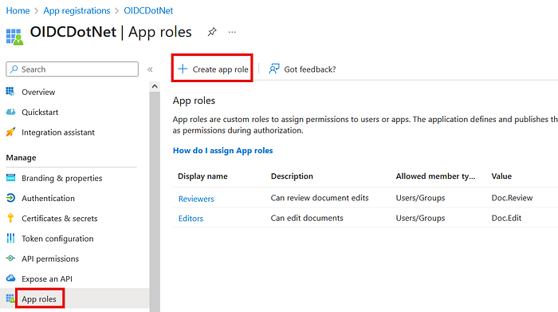Pin the App roles page

pos(212,32)
